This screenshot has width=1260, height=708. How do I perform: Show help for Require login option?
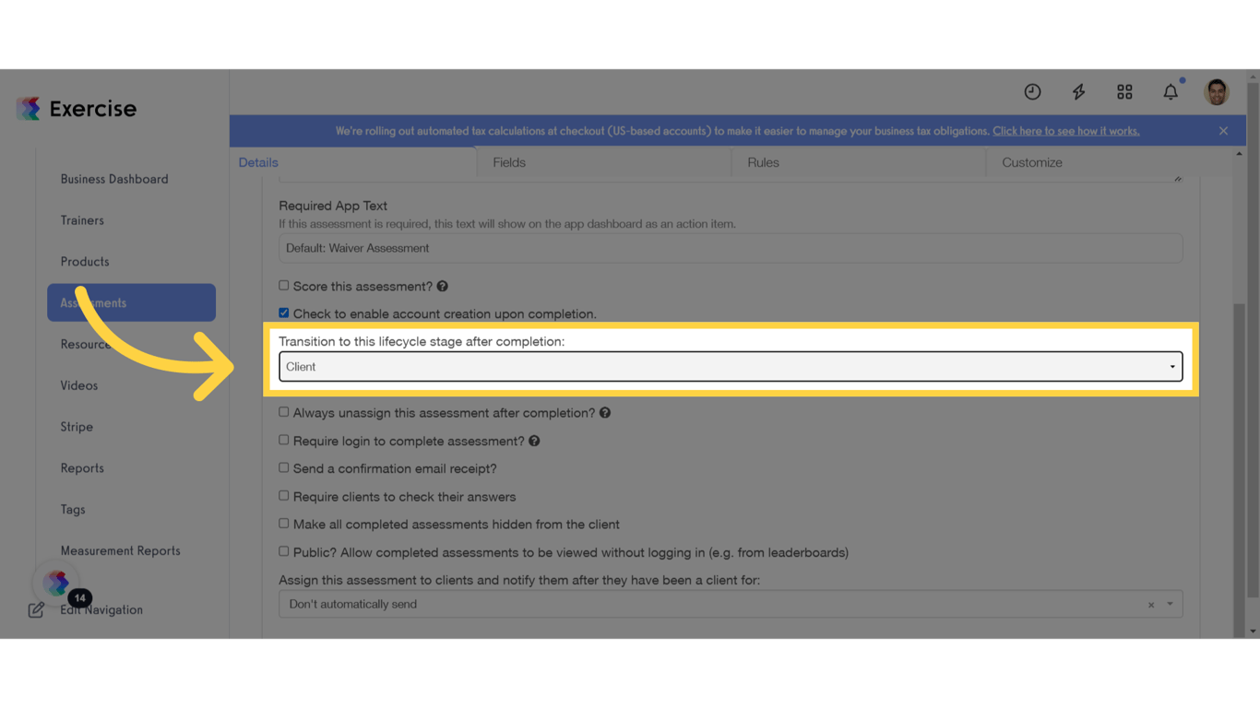pyautogui.click(x=534, y=442)
